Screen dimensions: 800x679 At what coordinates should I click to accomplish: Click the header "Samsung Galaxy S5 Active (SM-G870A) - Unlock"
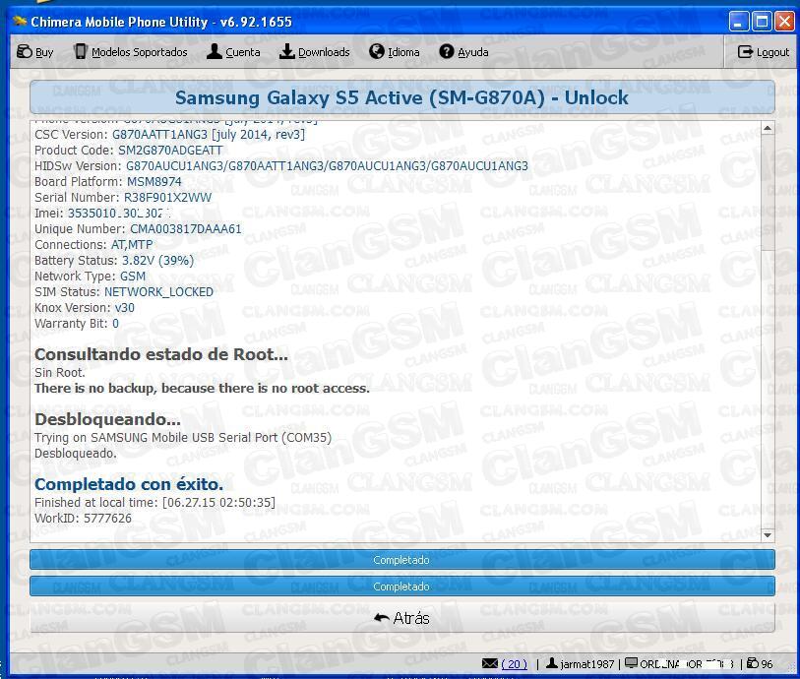(x=402, y=97)
